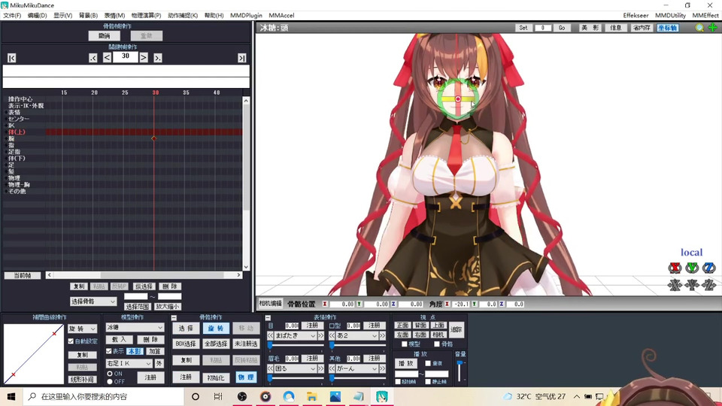This screenshot has height=406, width=722.
Task: Click the green Y rotation axis icon
Action: [692, 268]
